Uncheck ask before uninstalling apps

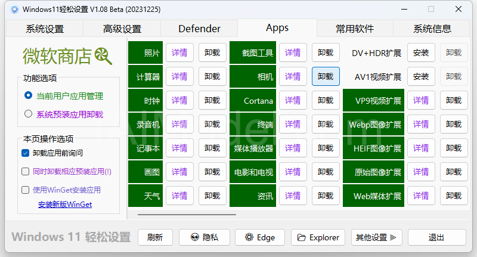(26, 153)
